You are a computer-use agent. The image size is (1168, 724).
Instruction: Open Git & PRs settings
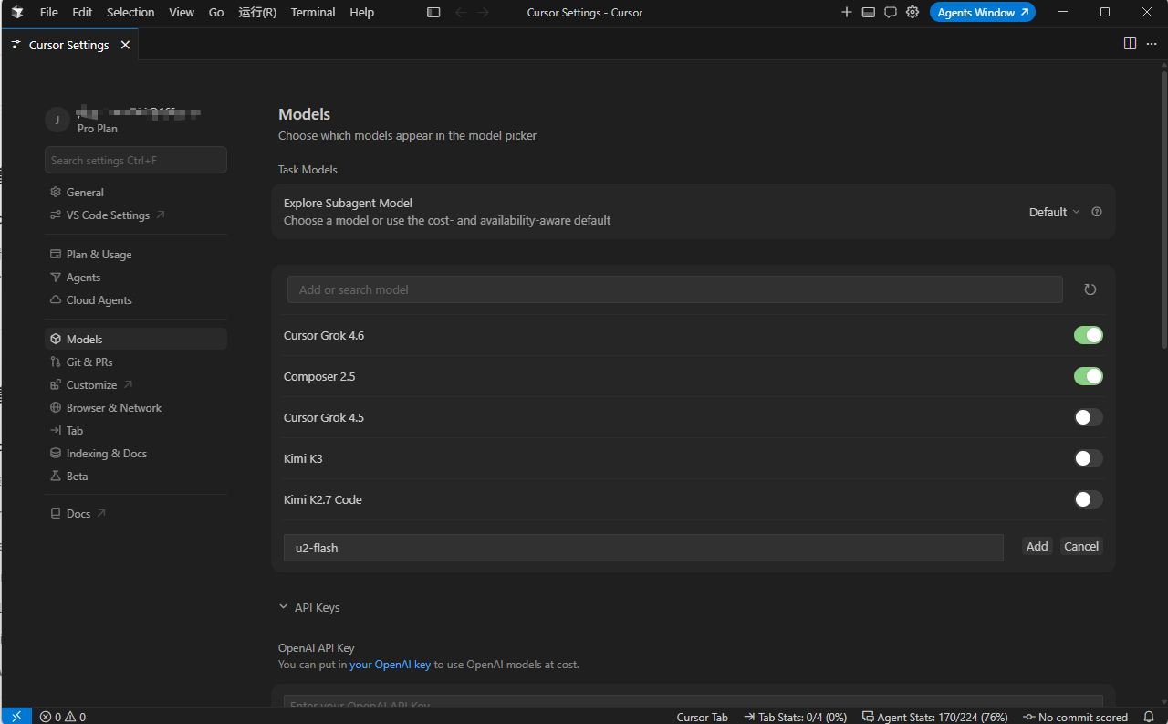136,362
